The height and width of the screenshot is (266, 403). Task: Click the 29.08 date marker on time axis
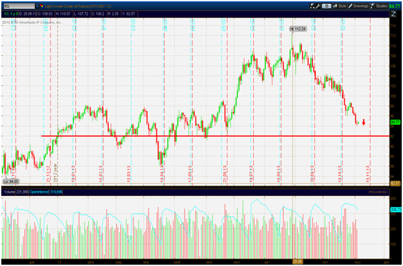point(297,262)
